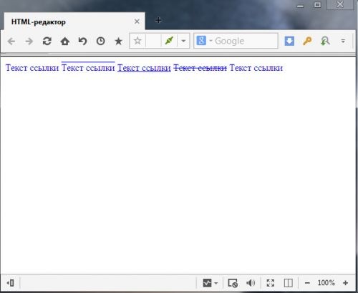The height and width of the screenshot is (293, 358).
Task: Go forward with the right arrow button
Action: point(29,41)
